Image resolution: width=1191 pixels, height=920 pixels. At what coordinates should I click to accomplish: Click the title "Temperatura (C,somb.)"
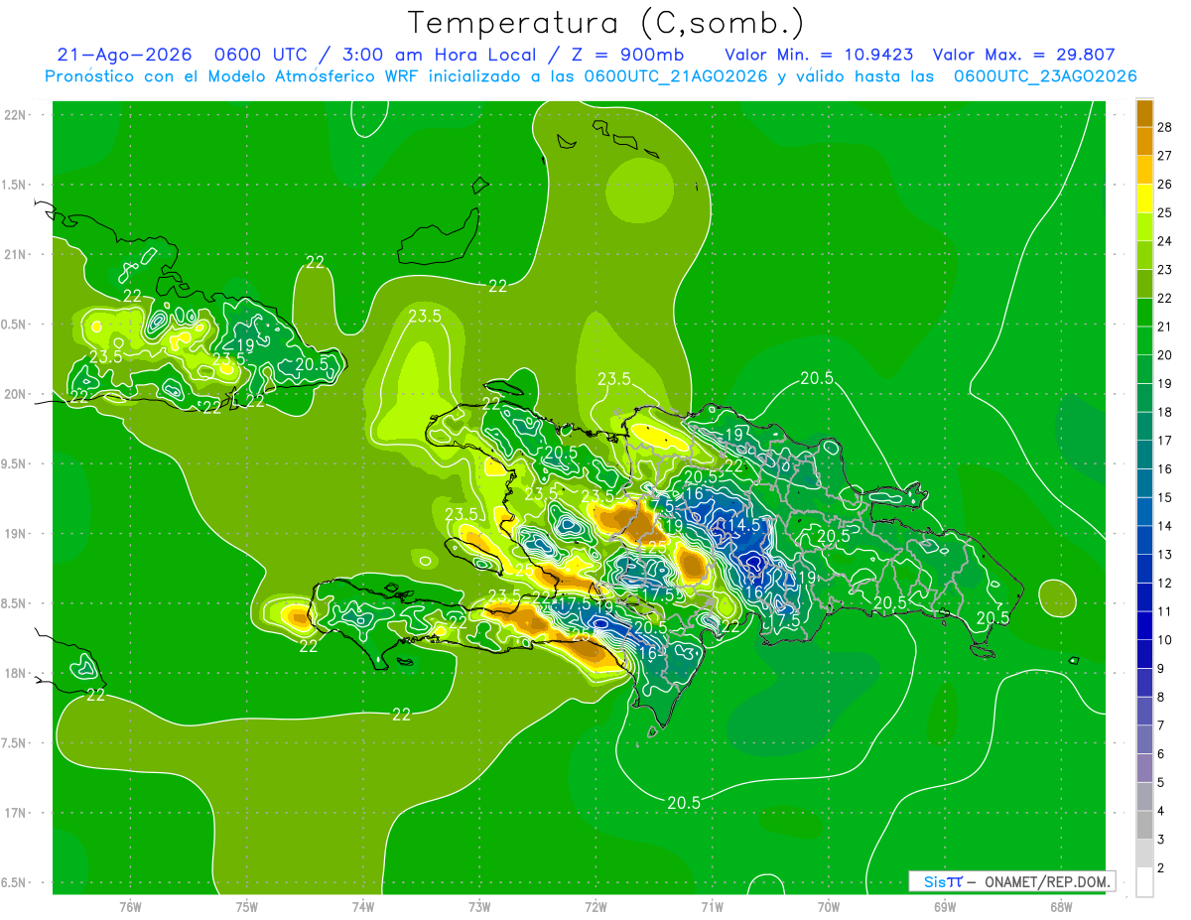coord(606,22)
